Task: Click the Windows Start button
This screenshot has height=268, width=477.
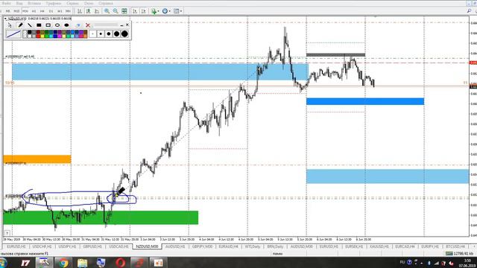Action: (3, 263)
